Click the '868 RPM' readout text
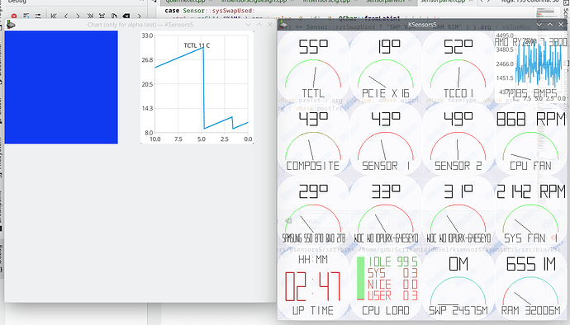 [530, 119]
